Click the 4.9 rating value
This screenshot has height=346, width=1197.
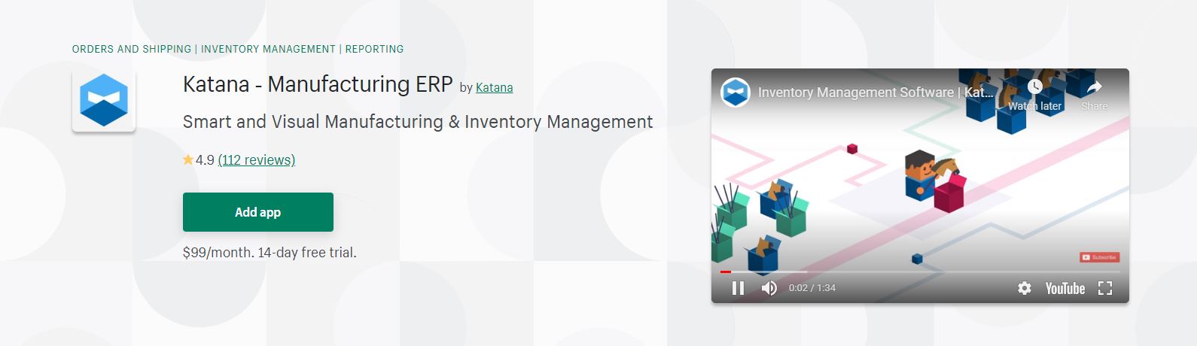[x=205, y=160]
